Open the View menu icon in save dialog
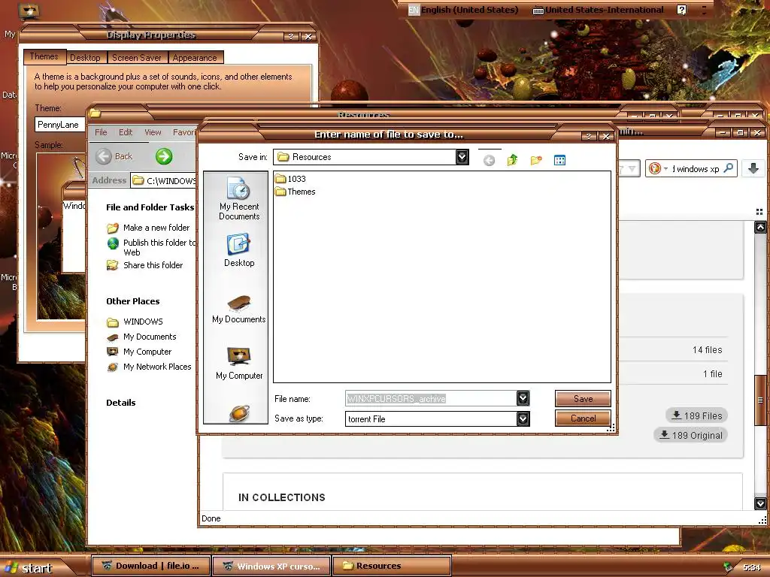This screenshot has height=577, width=770. coord(559,160)
